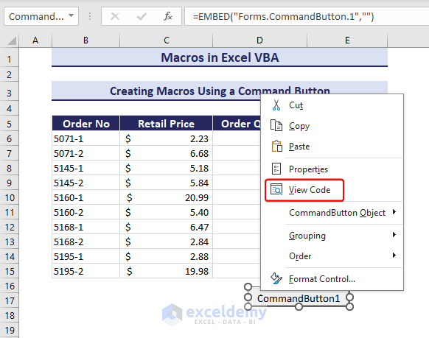Open the Name Box dropdown arrow
This screenshot has width=429, height=338.
(71, 15)
